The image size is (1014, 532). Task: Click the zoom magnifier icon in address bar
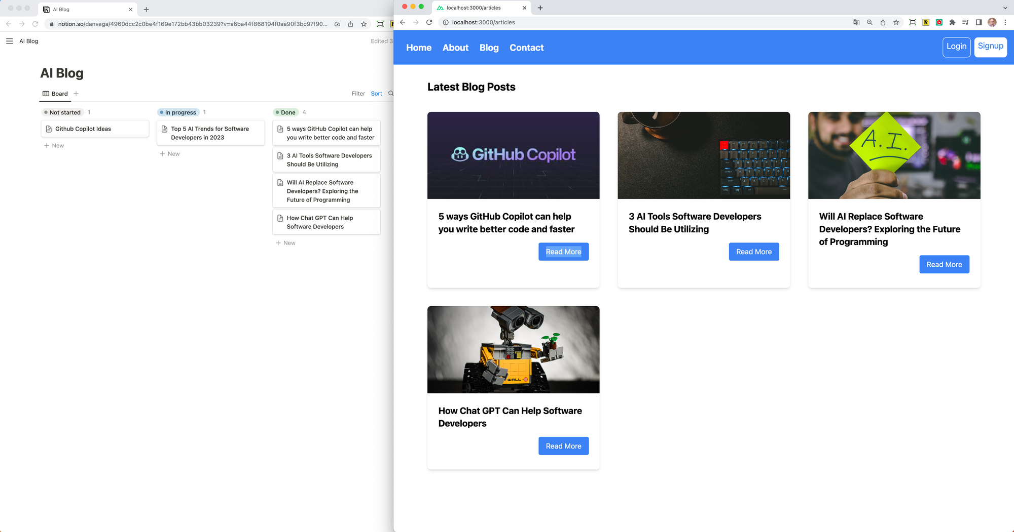click(x=870, y=22)
